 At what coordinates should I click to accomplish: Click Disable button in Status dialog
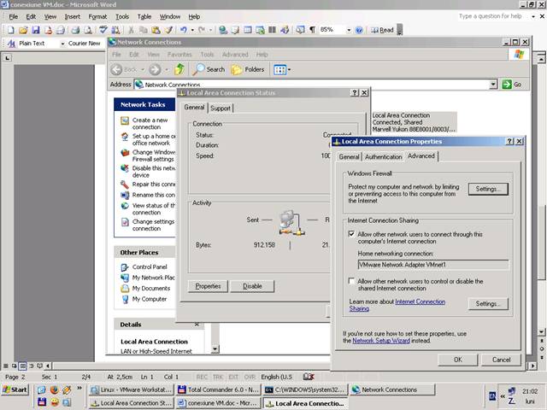[x=252, y=286]
